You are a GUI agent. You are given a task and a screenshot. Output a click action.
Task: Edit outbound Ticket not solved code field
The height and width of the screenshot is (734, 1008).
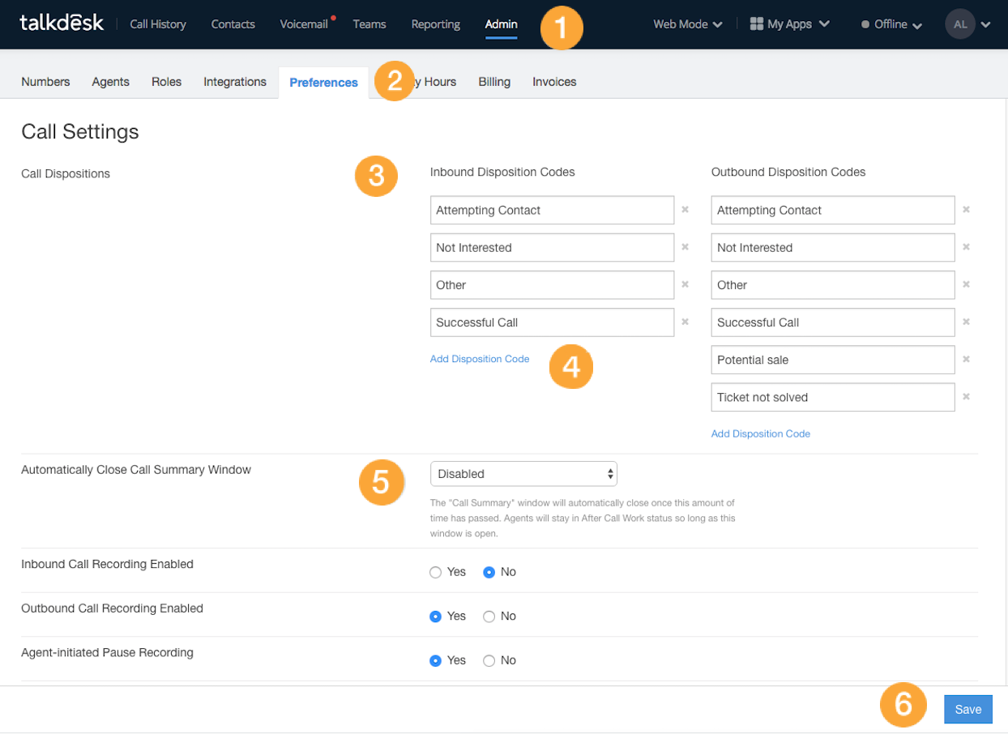(x=833, y=397)
